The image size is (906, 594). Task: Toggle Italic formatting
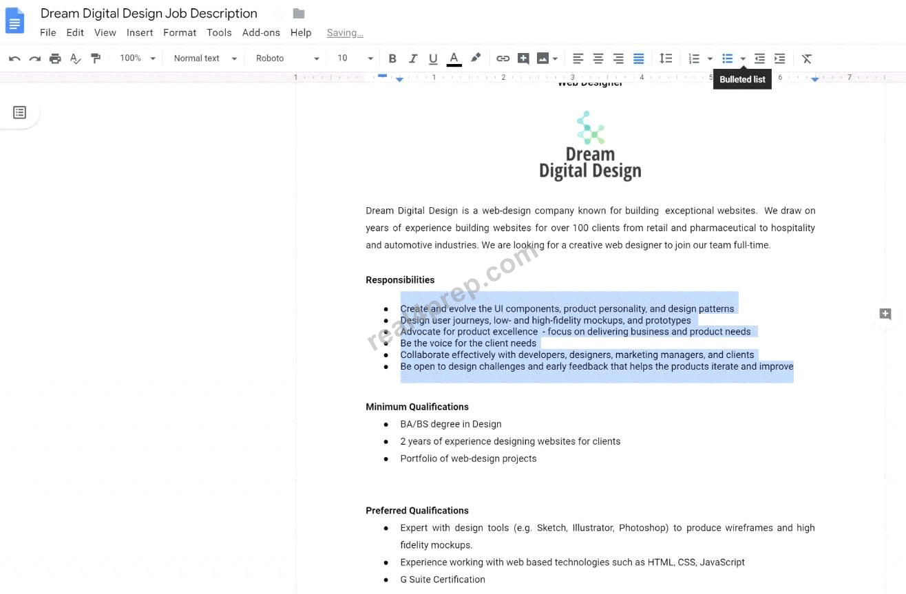[x=413, y=59]
